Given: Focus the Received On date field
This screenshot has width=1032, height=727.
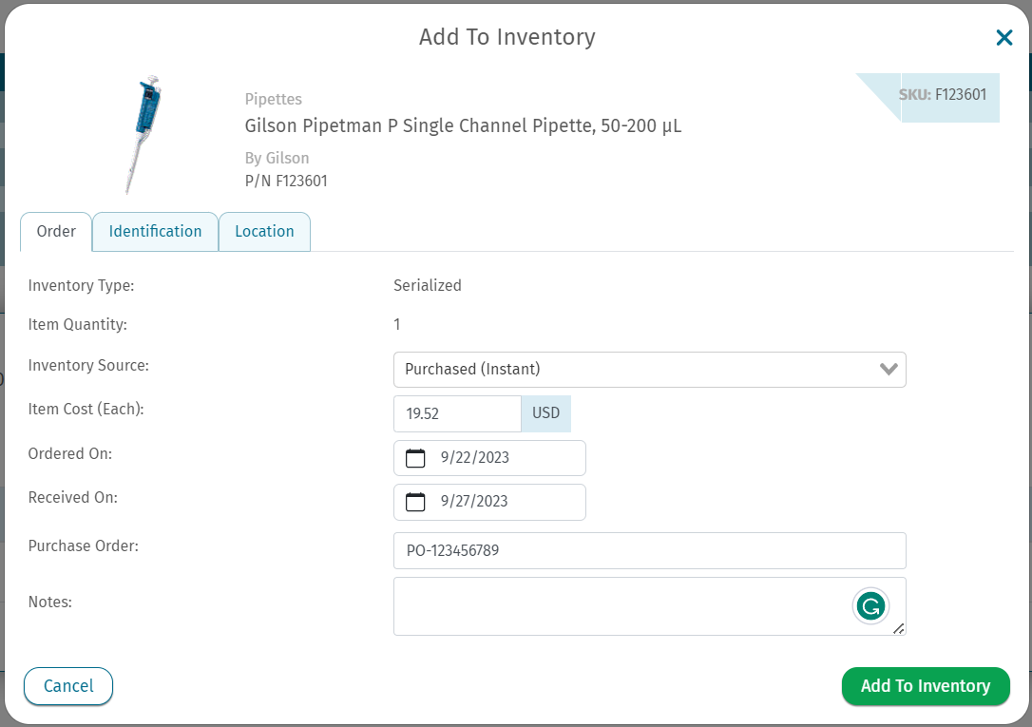Looking at the screenshot, I should pyautogui.click(x=489, y=502).
